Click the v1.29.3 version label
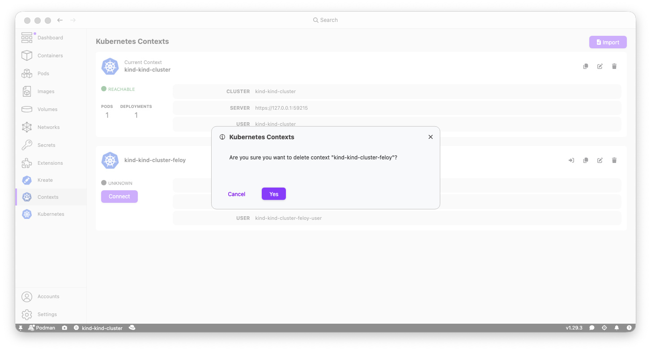Image resolution: width=651 pixels, height=351 pixels. coord(574,328)
